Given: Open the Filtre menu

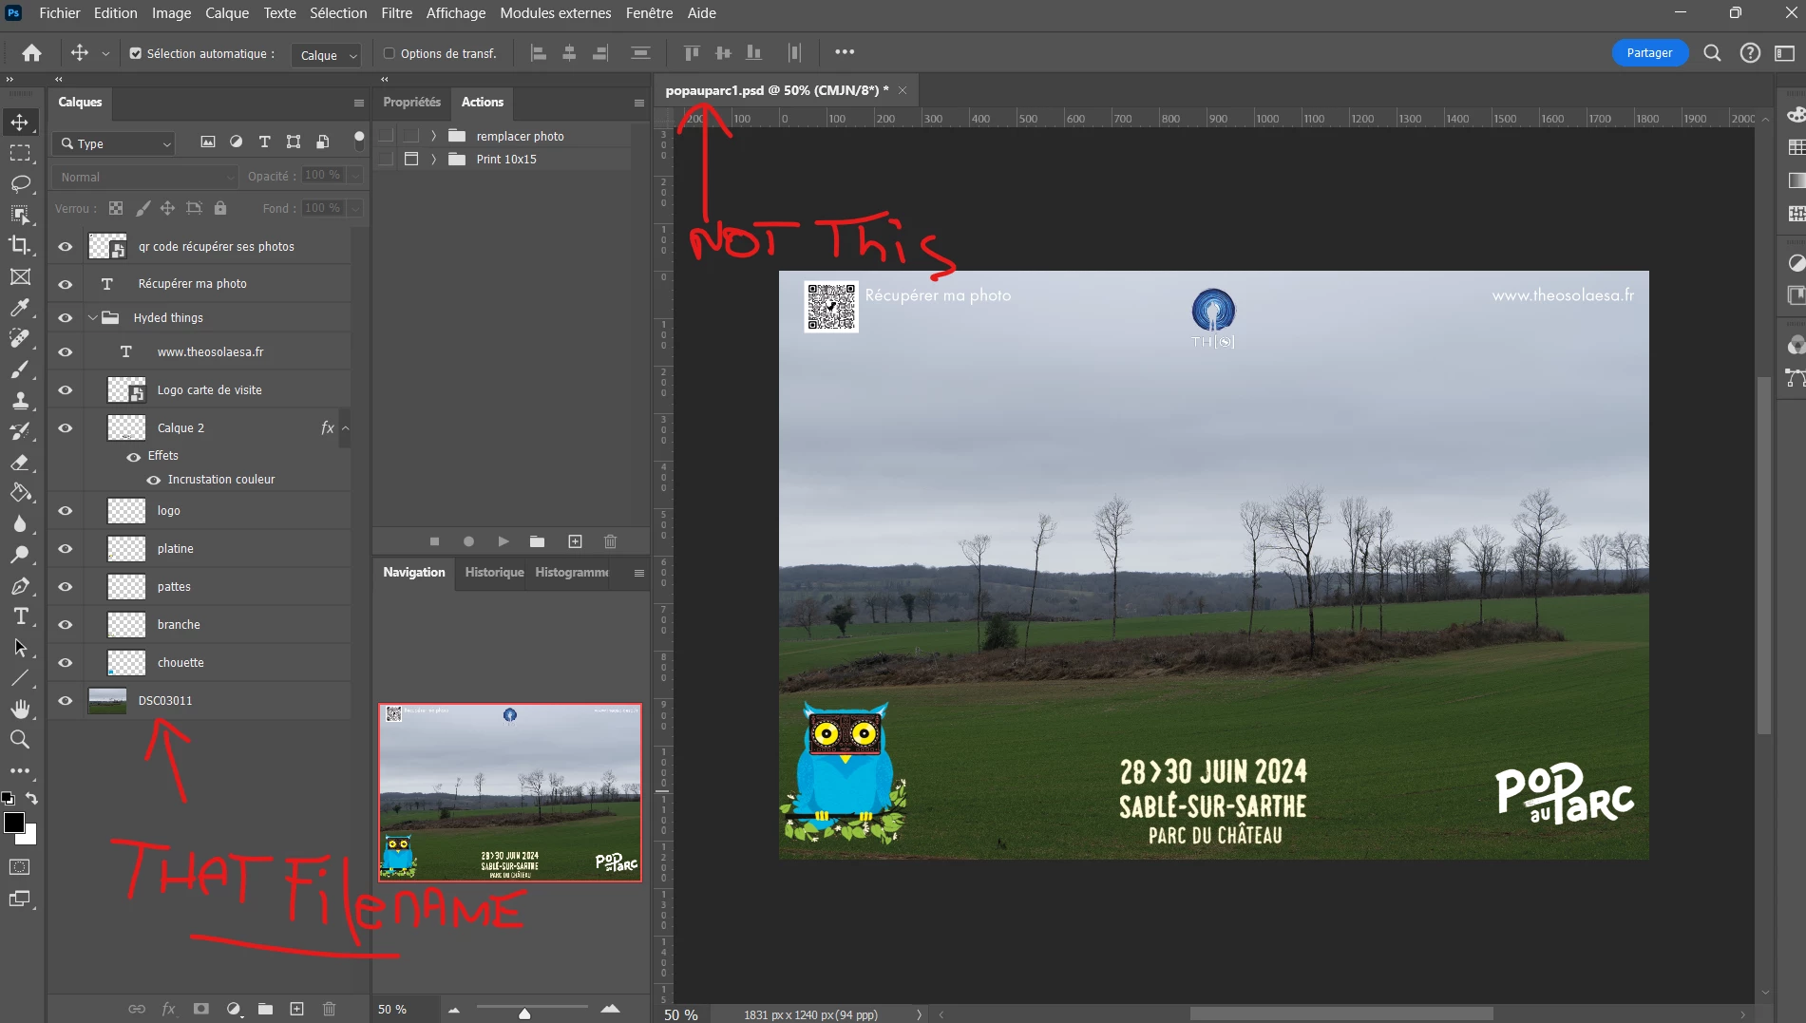Looking at the screenshot, I should [397, 13].
